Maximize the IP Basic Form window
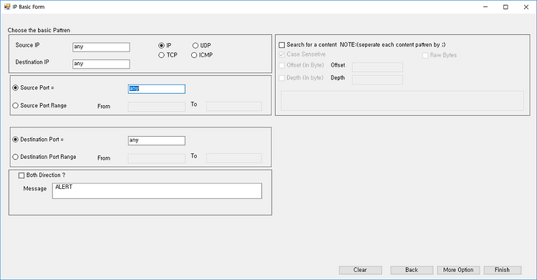Viewport: 537px width, 280px height. pos(505,7)
